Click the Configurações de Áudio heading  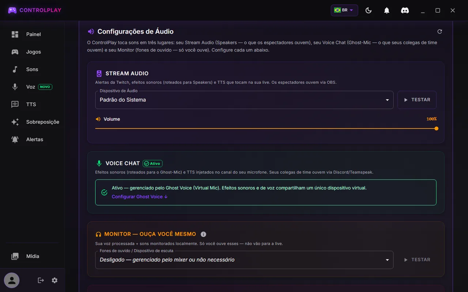click(135, 31)
